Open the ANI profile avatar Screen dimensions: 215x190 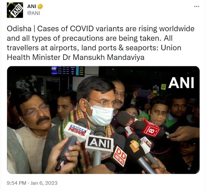15,10
